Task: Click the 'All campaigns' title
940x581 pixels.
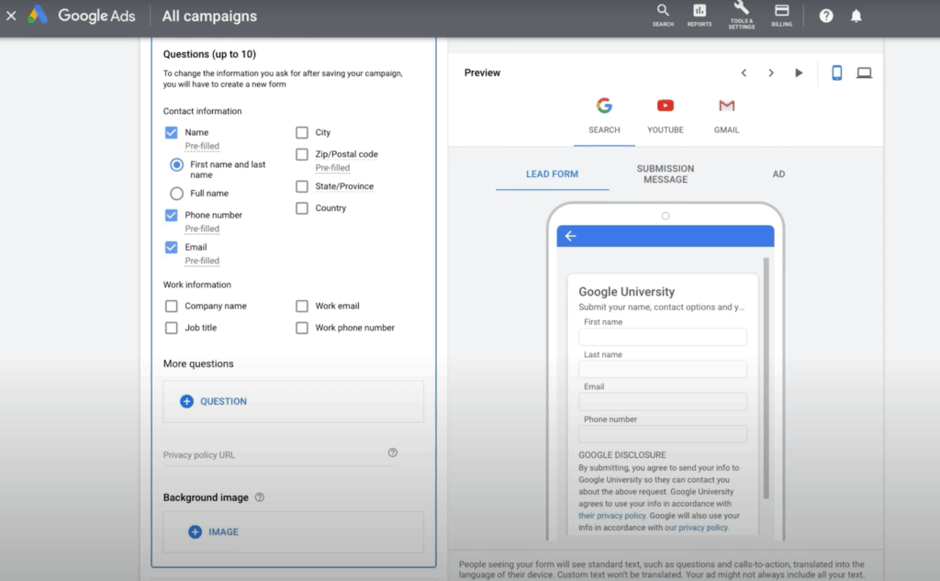Action: pos(209,17)
